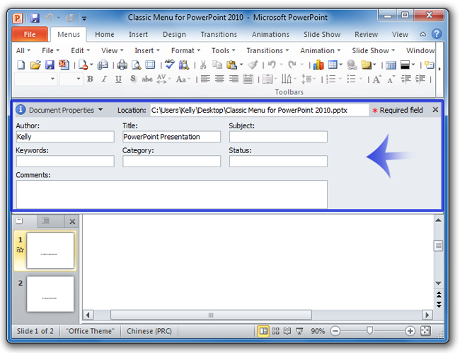Click the Insert Hyperlink globe icon

point(352,65)
